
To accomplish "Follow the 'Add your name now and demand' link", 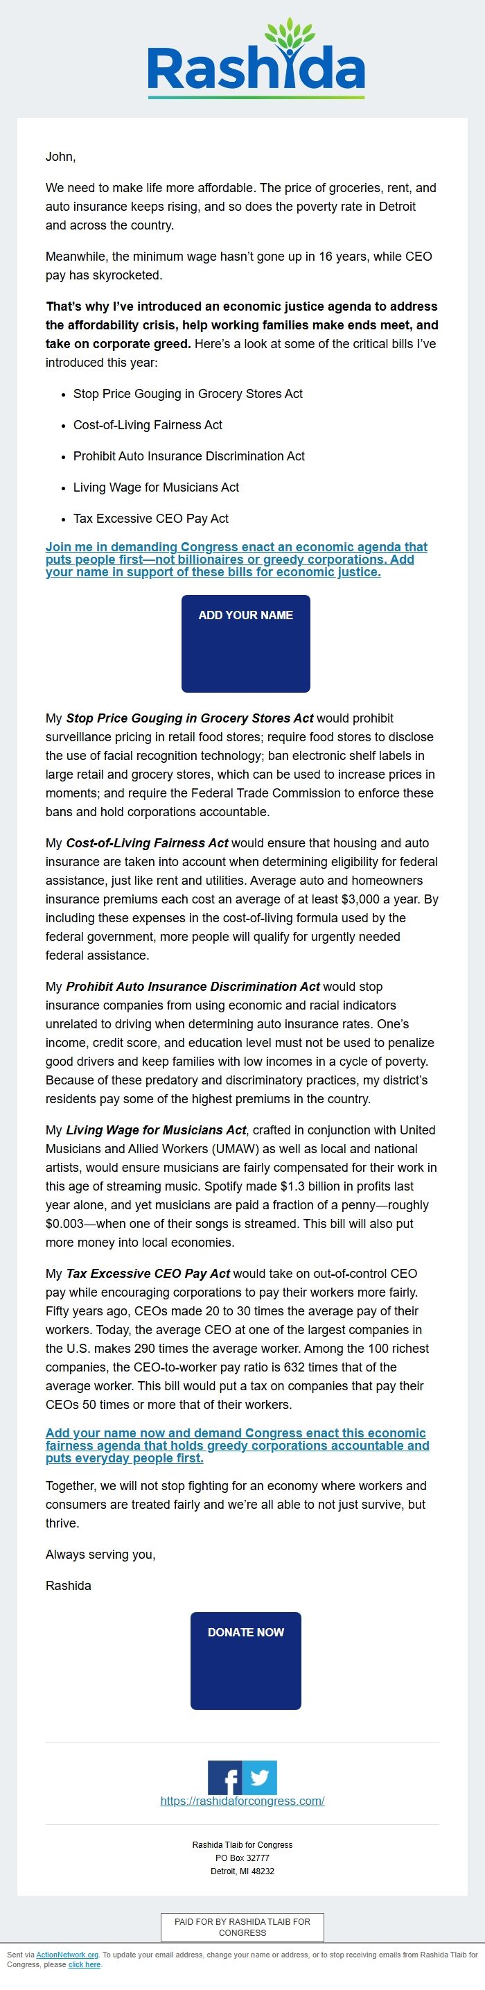I will [237, 1446].
